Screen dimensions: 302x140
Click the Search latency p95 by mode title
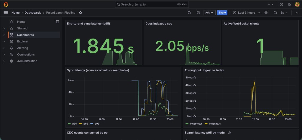205,133
